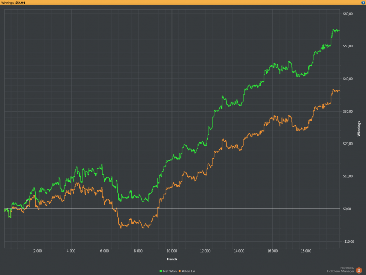Click the $60,00 y-axis label
This screenshot has width=366, height=275.
pyautogui.click(x=348, y=14)
